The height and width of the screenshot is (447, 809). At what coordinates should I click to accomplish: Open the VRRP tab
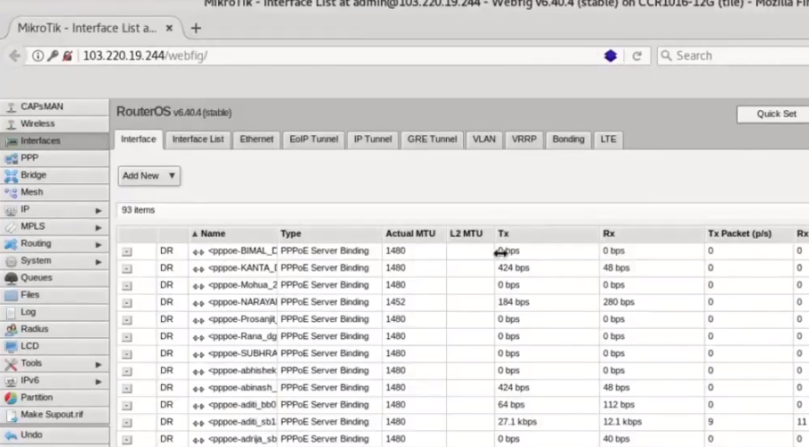(x=524, y=139)
